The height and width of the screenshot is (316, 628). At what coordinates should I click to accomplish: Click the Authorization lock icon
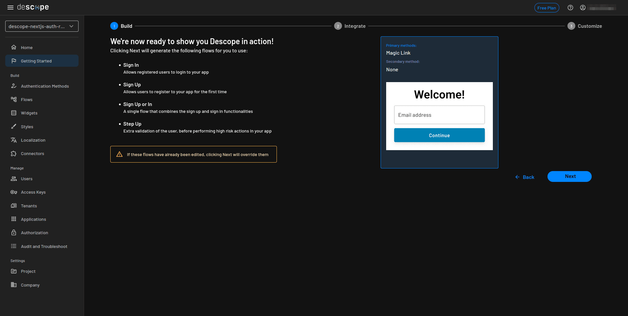click(x=14, y=233)
